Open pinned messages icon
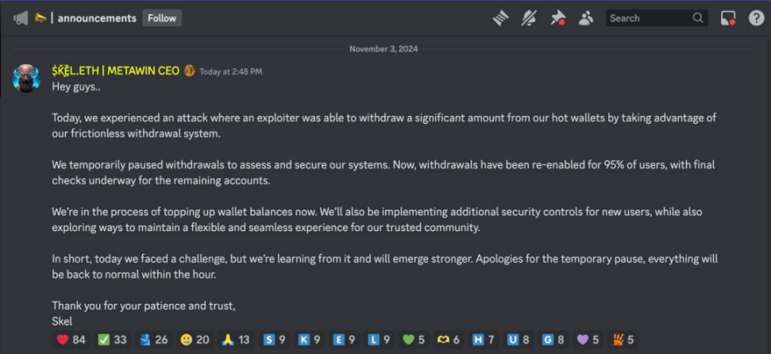The width and height of the screenshot is (771, 354). tap(558, 18)
